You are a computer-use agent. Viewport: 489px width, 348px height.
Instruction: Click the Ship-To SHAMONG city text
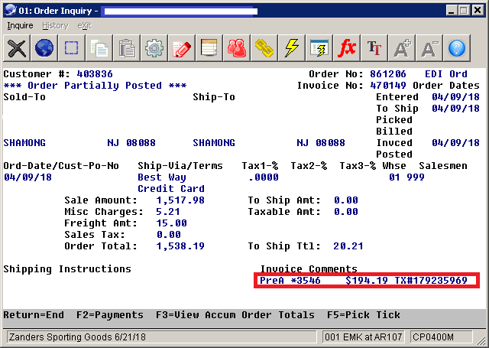point(214,143)
